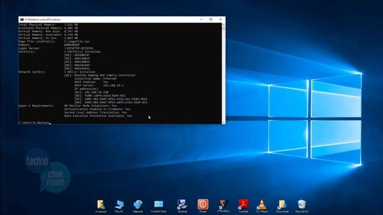Click 'Data Execution Prevention Available' line
Viewport: 383px width, 215px height.
coord(98,116)
